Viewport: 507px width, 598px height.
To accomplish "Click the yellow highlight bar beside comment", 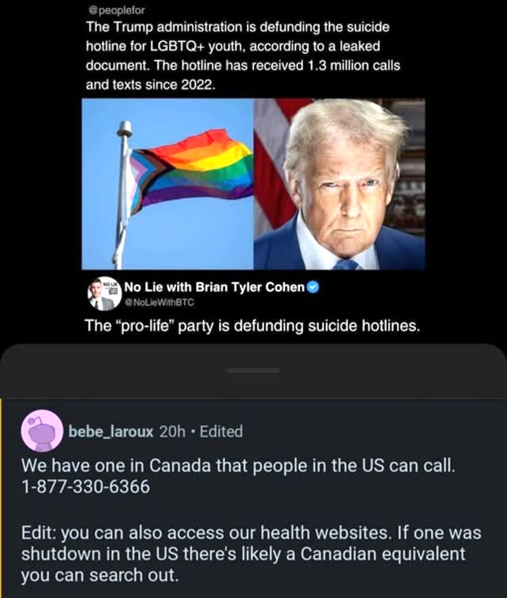I will point(1,498).
